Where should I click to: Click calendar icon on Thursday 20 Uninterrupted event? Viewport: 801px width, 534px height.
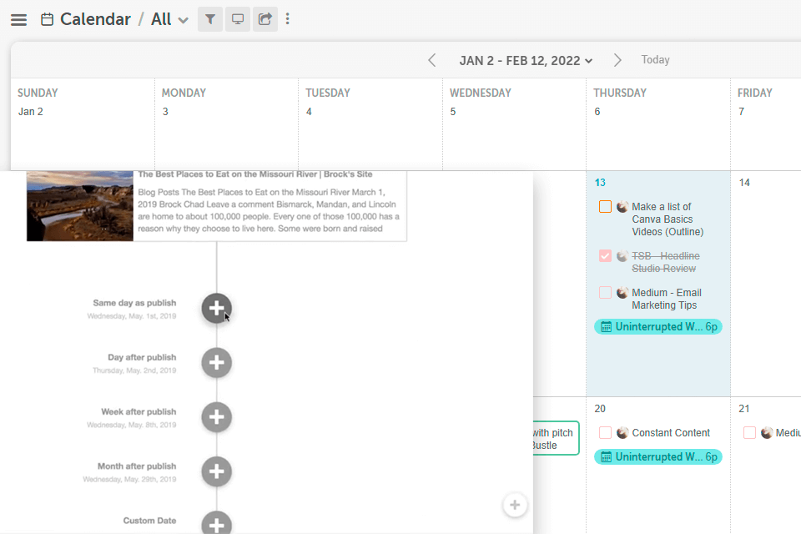point(606,457)
